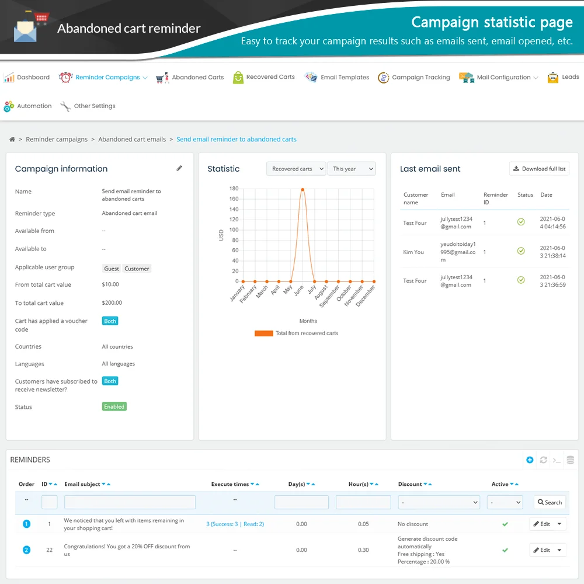
Task: Click the Leads envelope icon
Action: point(553,78)
